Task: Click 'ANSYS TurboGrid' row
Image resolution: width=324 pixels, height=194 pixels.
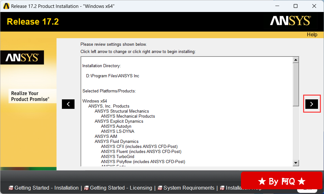Action: pyautogui.click(x=117, y=156)
